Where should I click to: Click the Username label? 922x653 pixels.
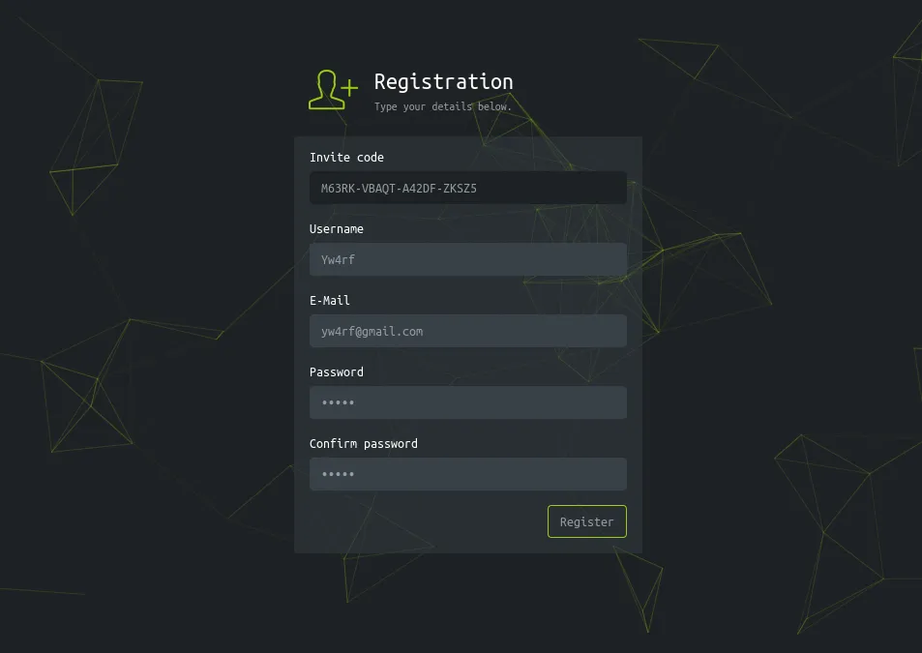click(x=336, y=229)
